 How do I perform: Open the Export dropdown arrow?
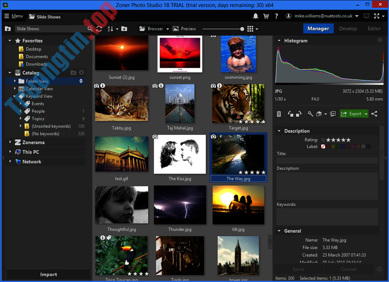pos(366,114)
